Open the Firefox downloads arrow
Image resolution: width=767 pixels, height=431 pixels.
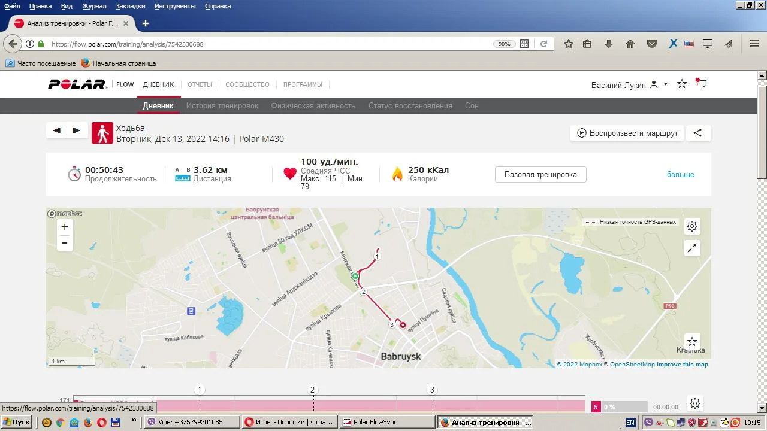[x=609, y=44]
